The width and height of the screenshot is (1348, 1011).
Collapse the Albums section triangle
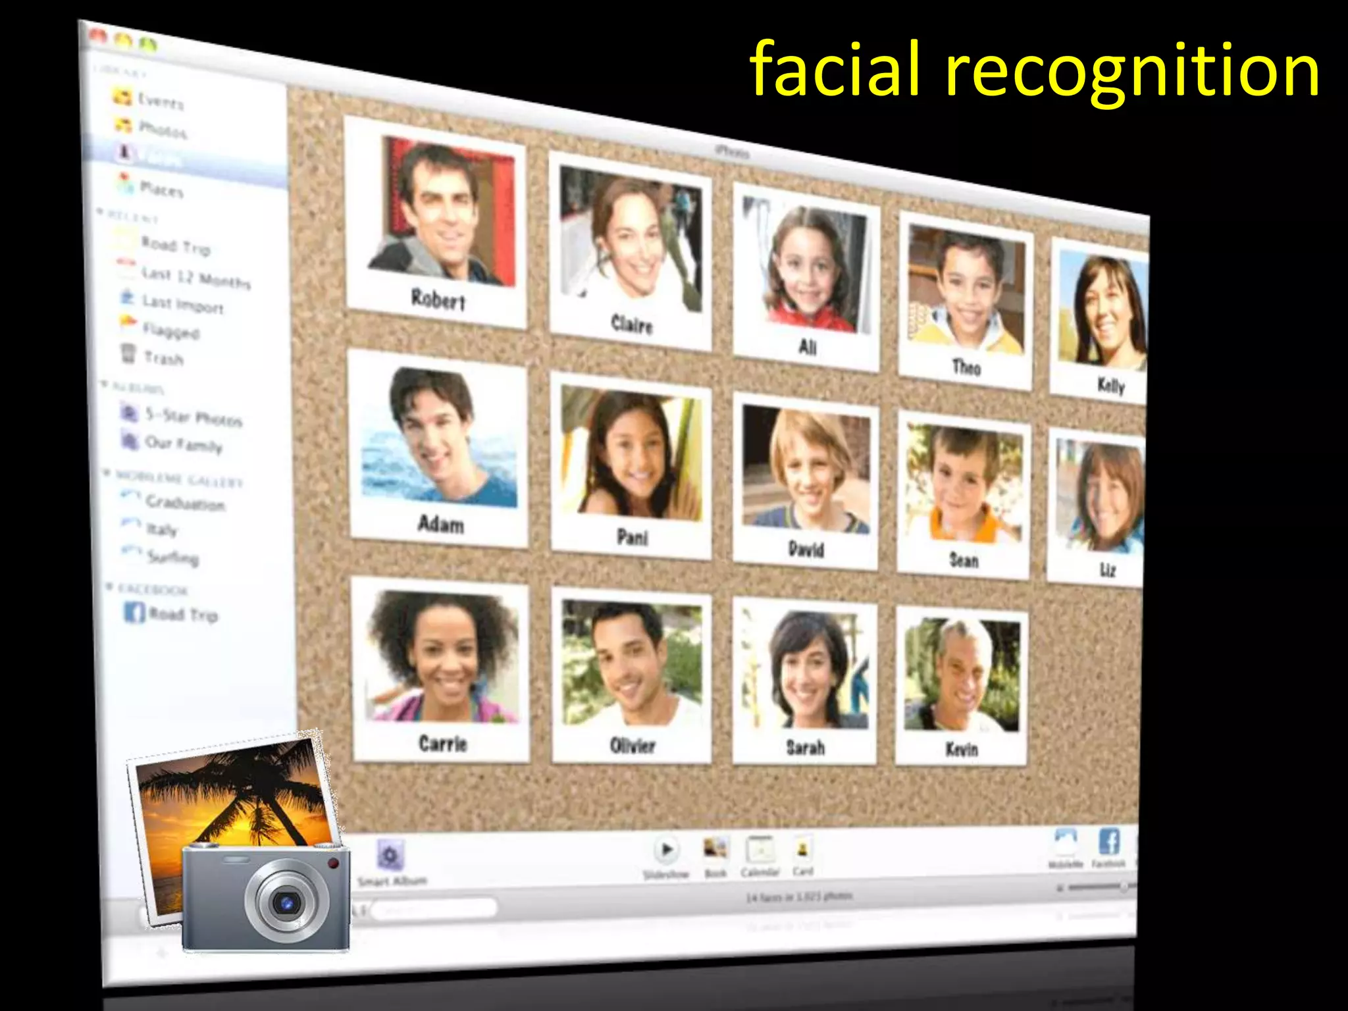coord(103,384)
